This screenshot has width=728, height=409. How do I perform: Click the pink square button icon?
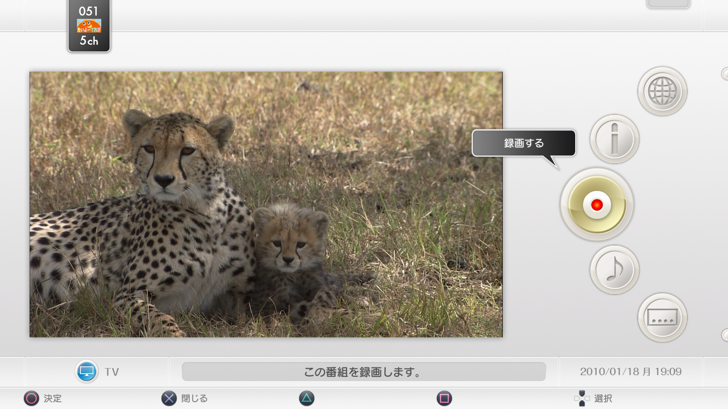point(444,398)
